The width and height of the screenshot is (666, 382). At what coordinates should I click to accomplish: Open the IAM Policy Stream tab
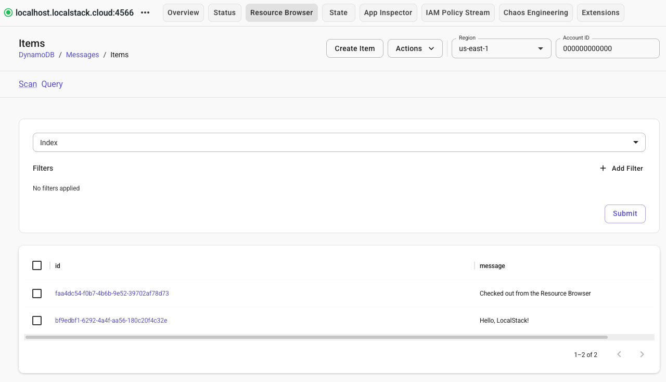click(458, 12)
